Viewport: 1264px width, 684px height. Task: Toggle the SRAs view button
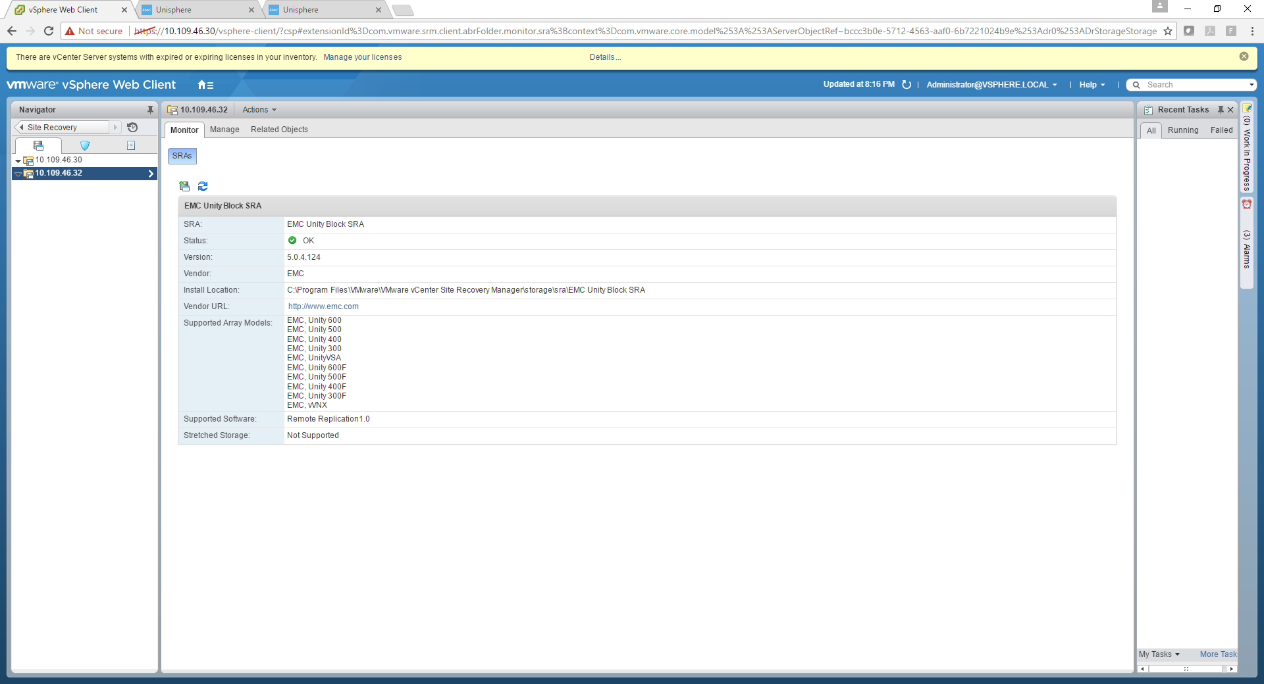tap(182, 156)
